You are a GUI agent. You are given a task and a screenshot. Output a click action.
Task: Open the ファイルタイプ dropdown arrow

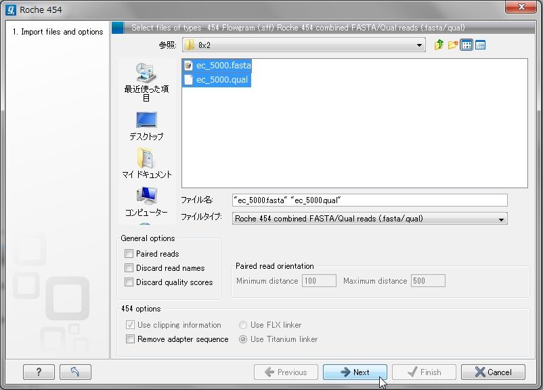(x=501, y=219)
